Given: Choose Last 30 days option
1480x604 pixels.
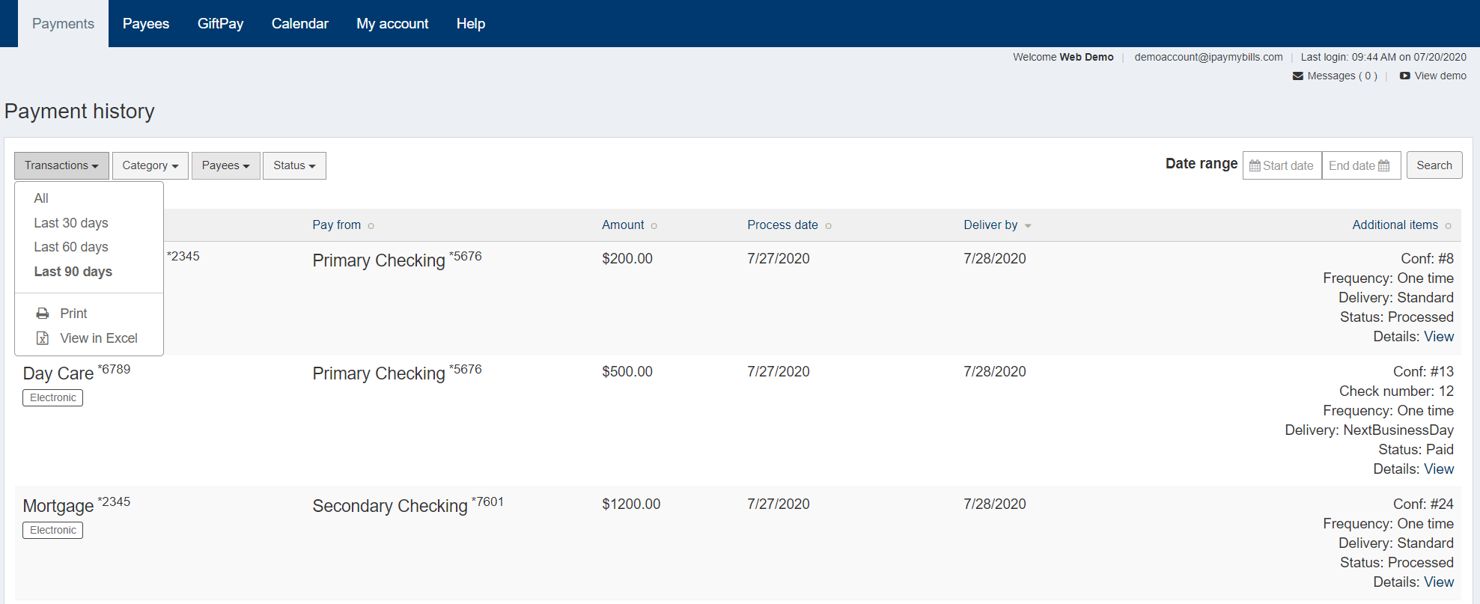Looking at the screenshot, I should coord(71,223).
